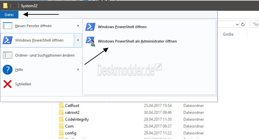The image size is (259, 139).
Task: Select the catroot2 folder name
Action: point(72,113)
